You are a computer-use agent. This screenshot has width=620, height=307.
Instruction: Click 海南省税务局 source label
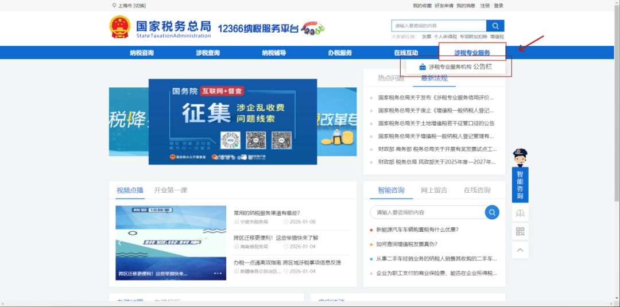click(x=254, y=247)
